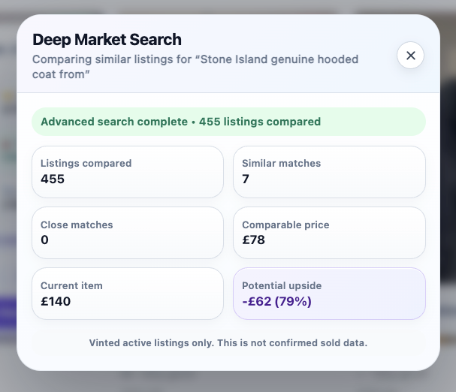Click the 'Vinted active listings only' disclaimer
This screenshot has height=392, width=456.
pyautogui.click(x=228, y=343)
